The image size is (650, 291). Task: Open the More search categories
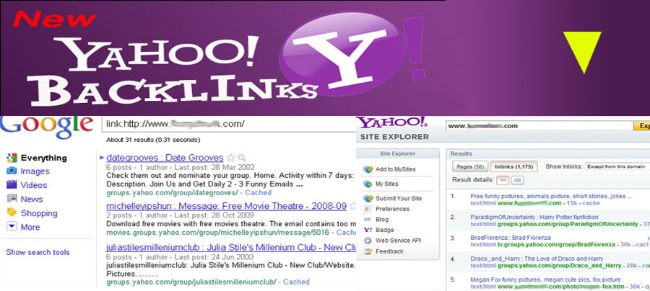(x=30, y=227)
